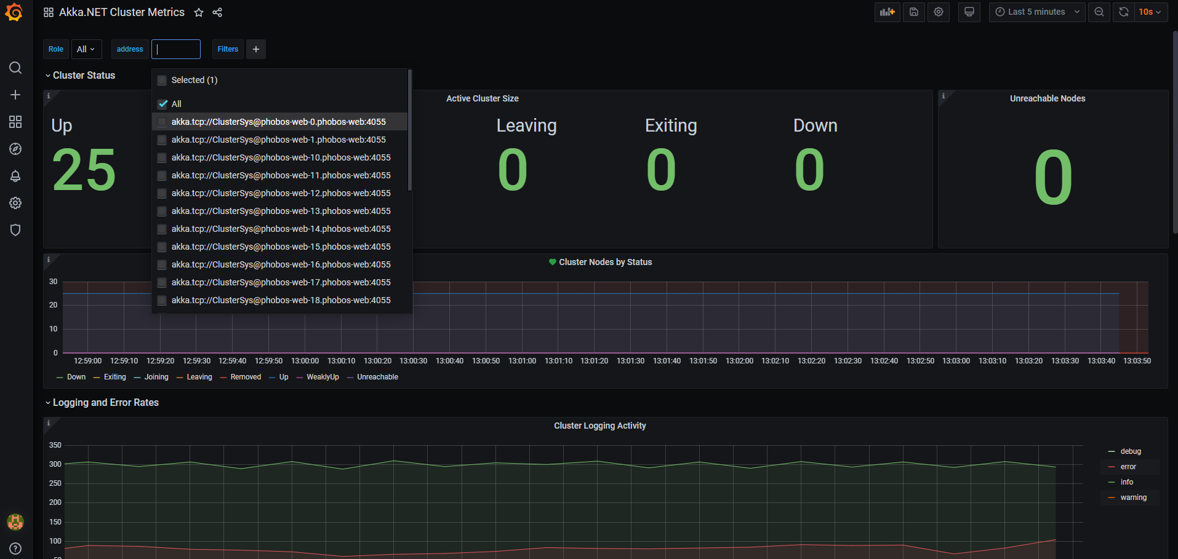Open Cluster Nodes by Status panel menu

(605, 262)
